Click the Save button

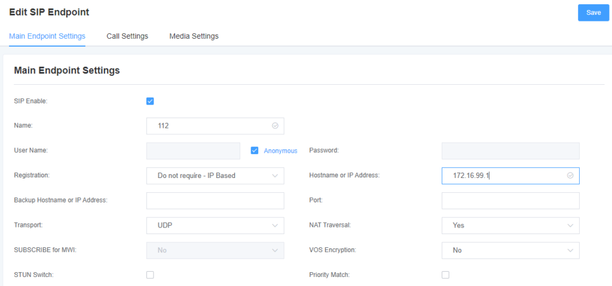point(593,13)
